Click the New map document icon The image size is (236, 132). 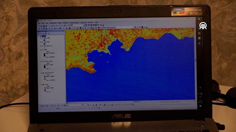[x=39, y=25]
